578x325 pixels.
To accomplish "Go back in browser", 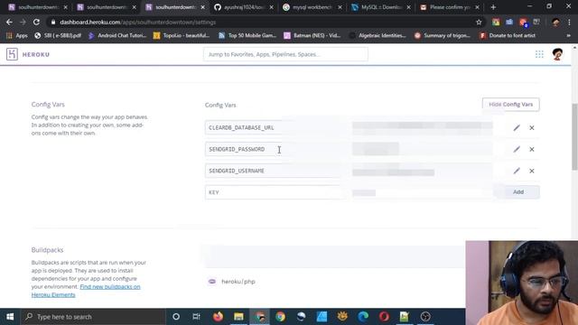I will click(x=9, y=22).
